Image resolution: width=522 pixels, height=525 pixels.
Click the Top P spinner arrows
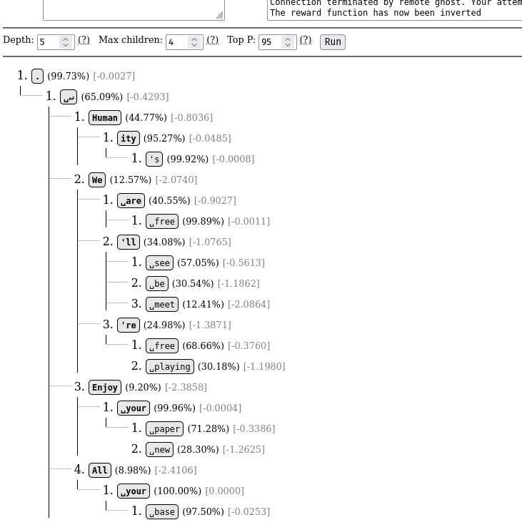(288, 42)
